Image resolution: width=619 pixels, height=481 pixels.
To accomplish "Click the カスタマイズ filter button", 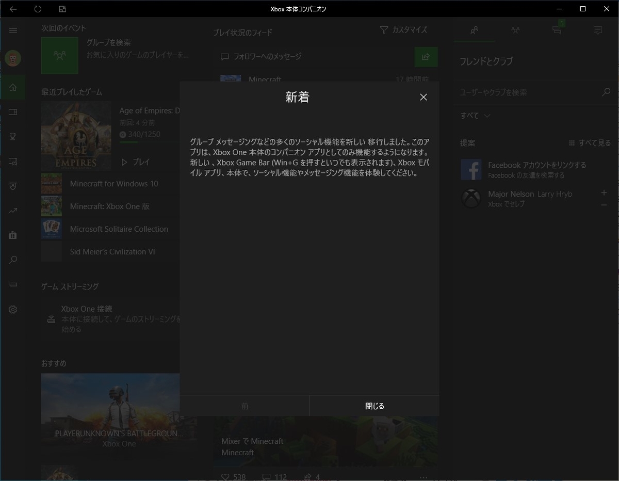I will [x=403, y=30].
